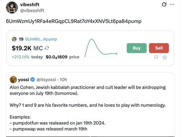Click the token coin avatar icon
The height and width of the screenshot is (137, 182).
click(x=14, y=39)
